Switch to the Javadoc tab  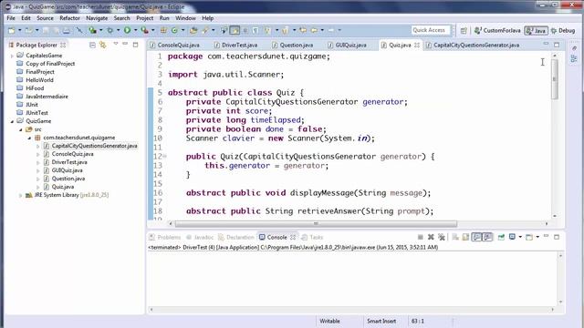tap(201, 237)
